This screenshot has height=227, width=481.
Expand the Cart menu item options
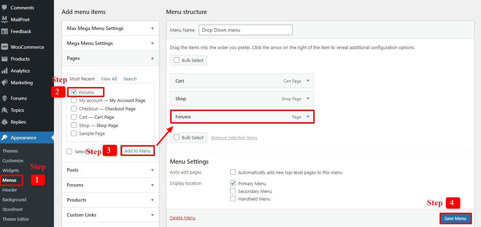coord(308,81)
